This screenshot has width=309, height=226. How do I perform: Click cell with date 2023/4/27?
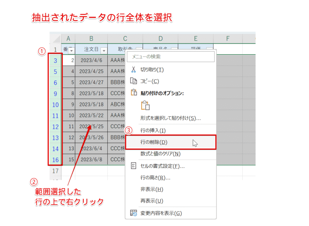pos(91,82)
